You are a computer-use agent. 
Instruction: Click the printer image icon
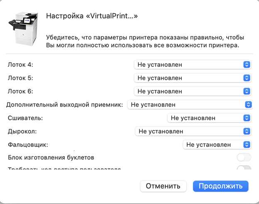coord(25,29)
